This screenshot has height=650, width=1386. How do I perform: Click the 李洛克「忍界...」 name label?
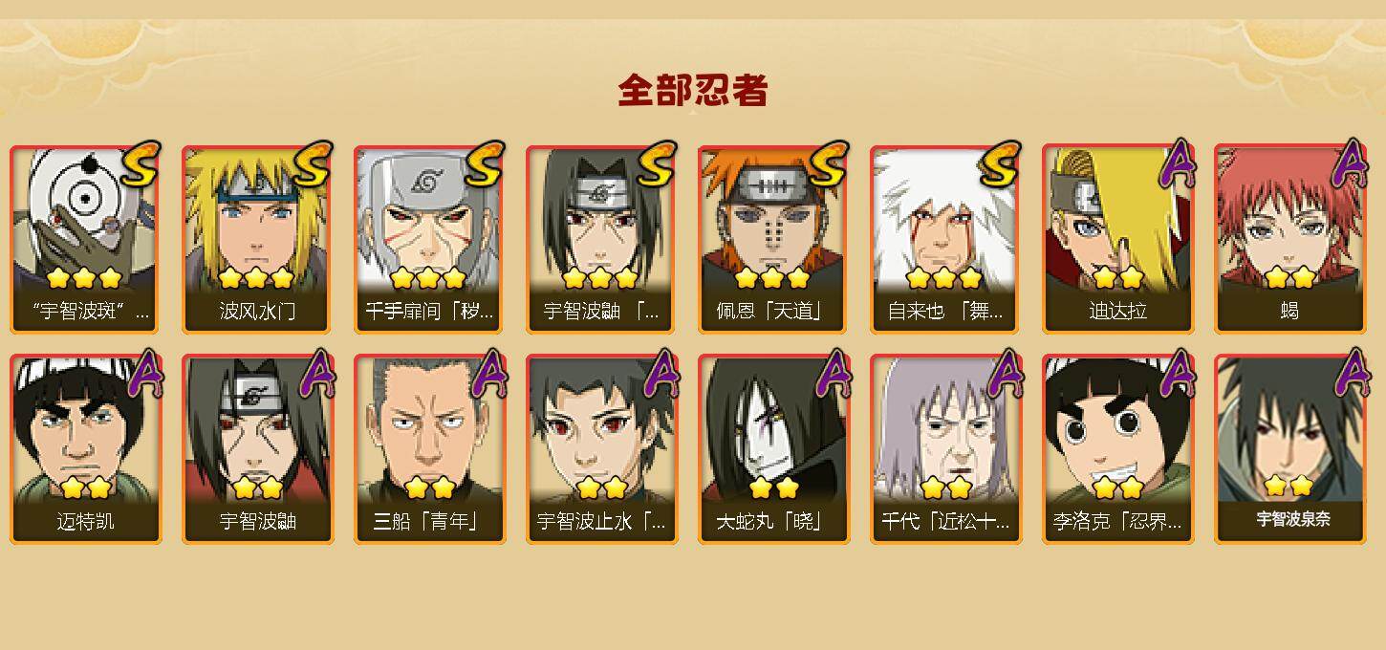click(1117, 522)
